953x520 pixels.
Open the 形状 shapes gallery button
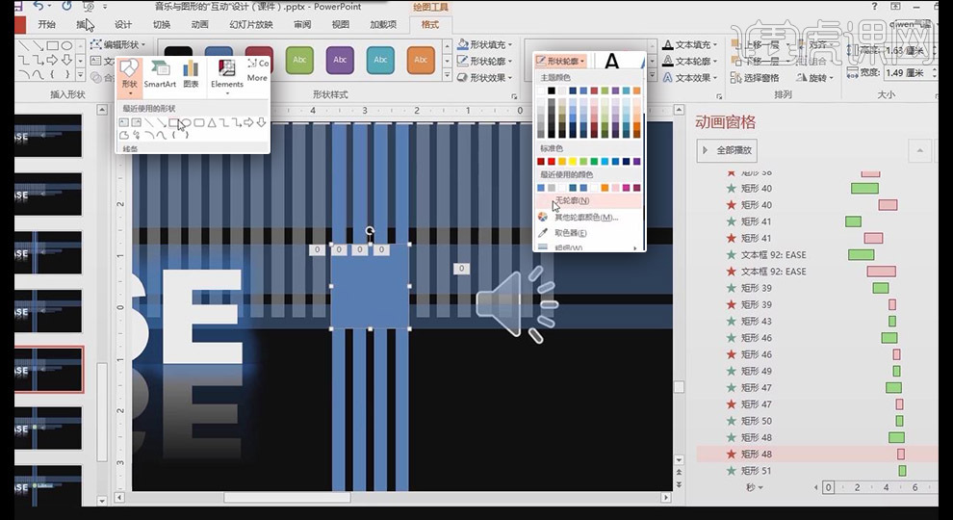tap(130, 75)
